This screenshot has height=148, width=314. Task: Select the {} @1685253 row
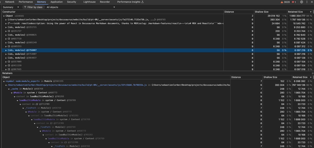click(156, 46)
